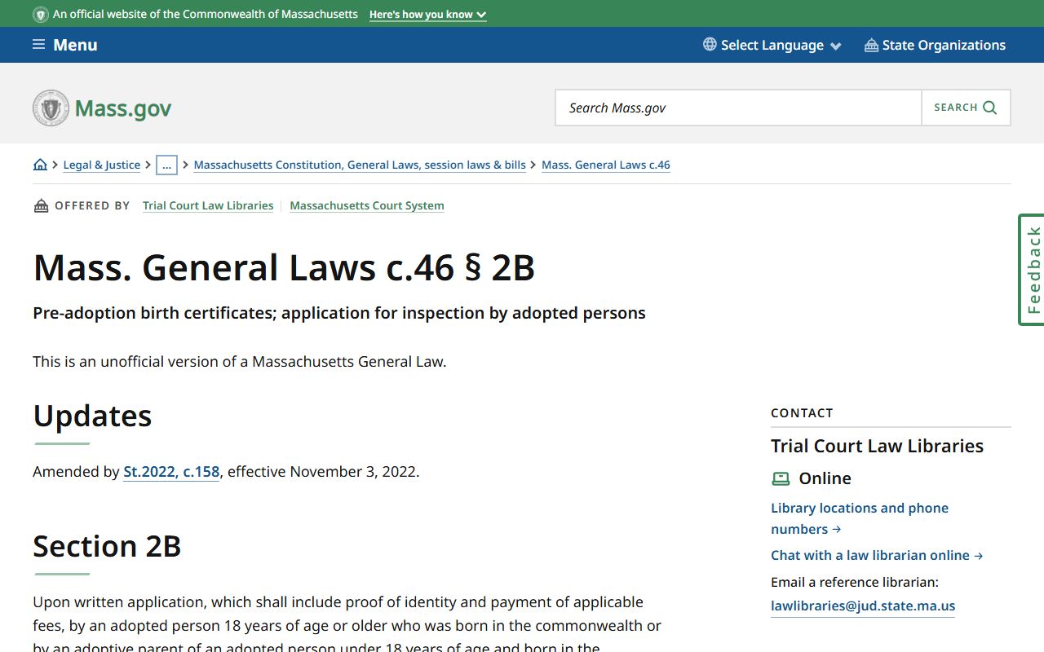The height and width of the screenshot is (652, 1044).
Task: Open Library locations and phone numbers link
Action: (860, 518)
